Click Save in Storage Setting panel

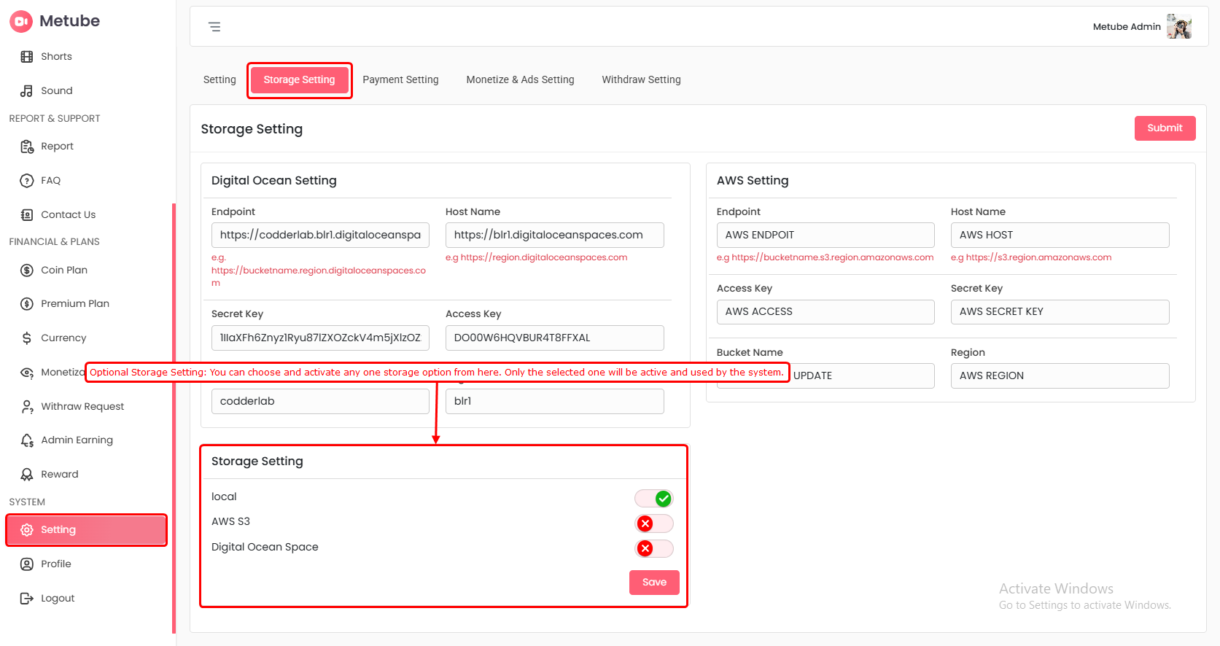(654, 583)
